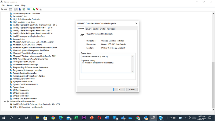Viewport: 215px width, 121px height.
Task: Click the EN language indicator
Action: (x=171, y=118)
